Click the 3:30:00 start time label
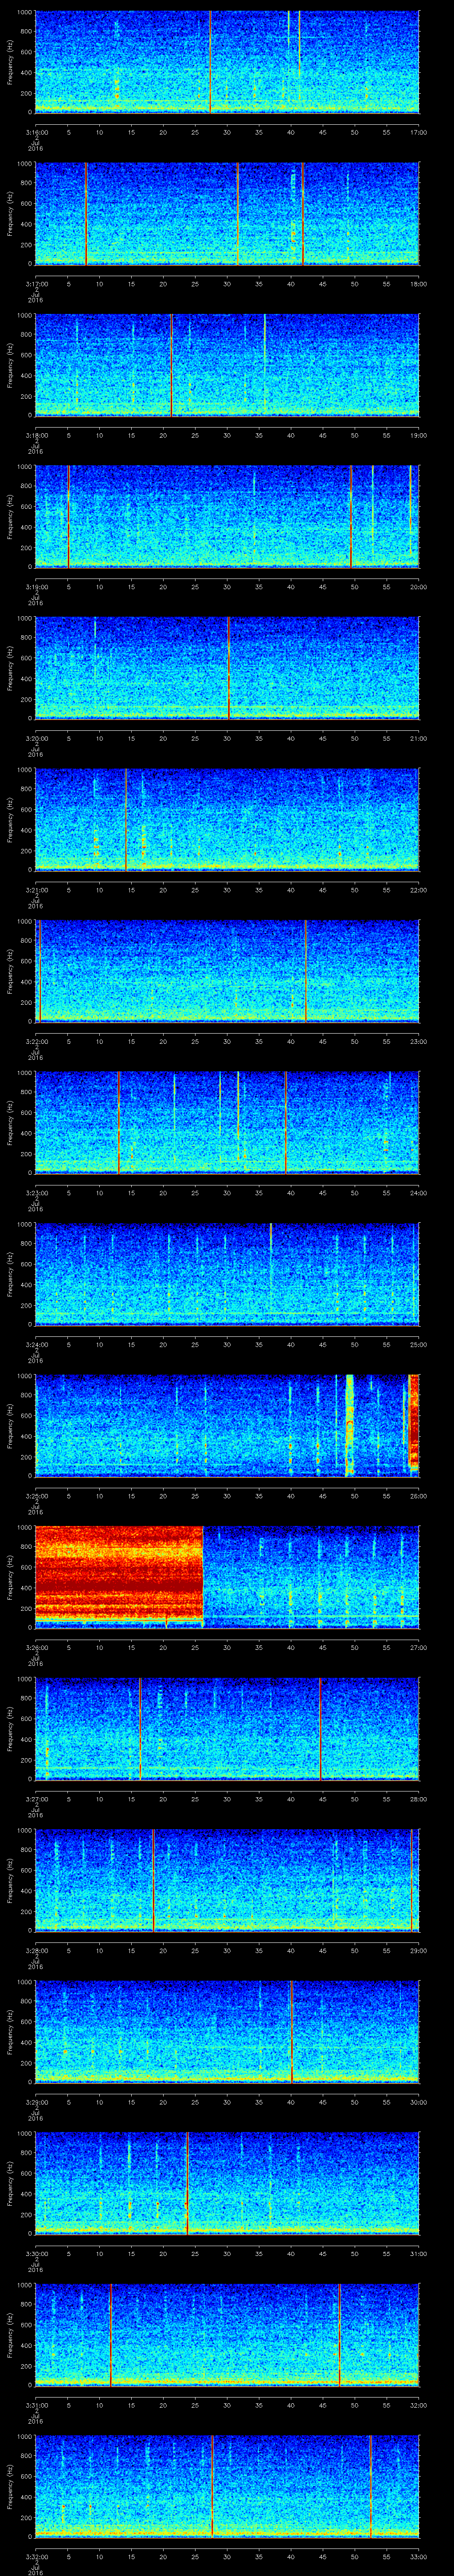Viewport: 454px width, 2576px height. click(37, 2253)
